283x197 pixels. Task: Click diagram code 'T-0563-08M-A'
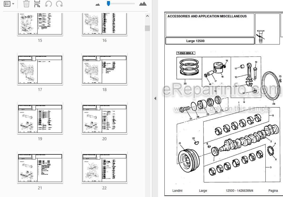(186, 53)
